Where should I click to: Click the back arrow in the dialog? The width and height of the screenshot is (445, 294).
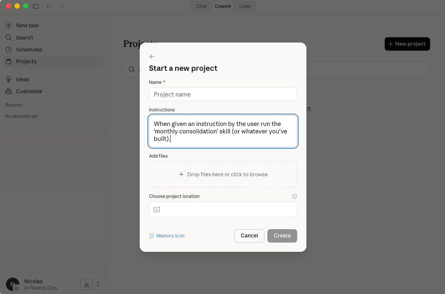click(x=152, y=57)
